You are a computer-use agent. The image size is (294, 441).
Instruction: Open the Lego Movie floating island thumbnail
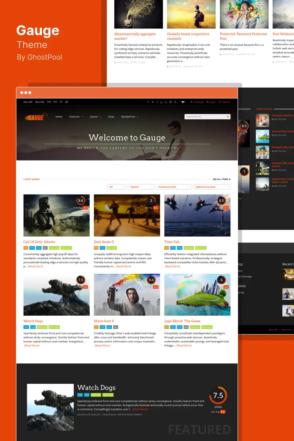point(197,295)
